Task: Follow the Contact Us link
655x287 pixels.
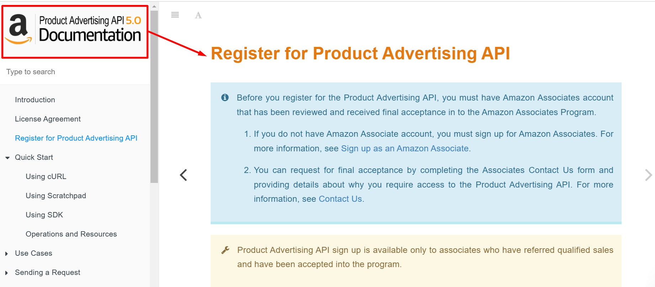Action: [340, 199]
